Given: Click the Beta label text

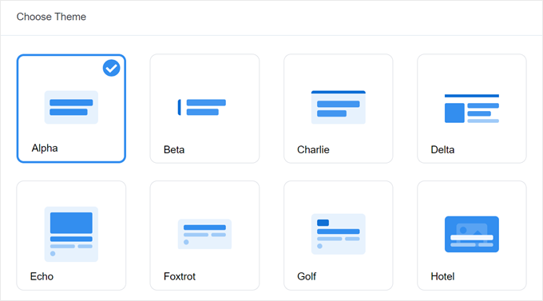Looking at the screenshot, I should 174,149.
